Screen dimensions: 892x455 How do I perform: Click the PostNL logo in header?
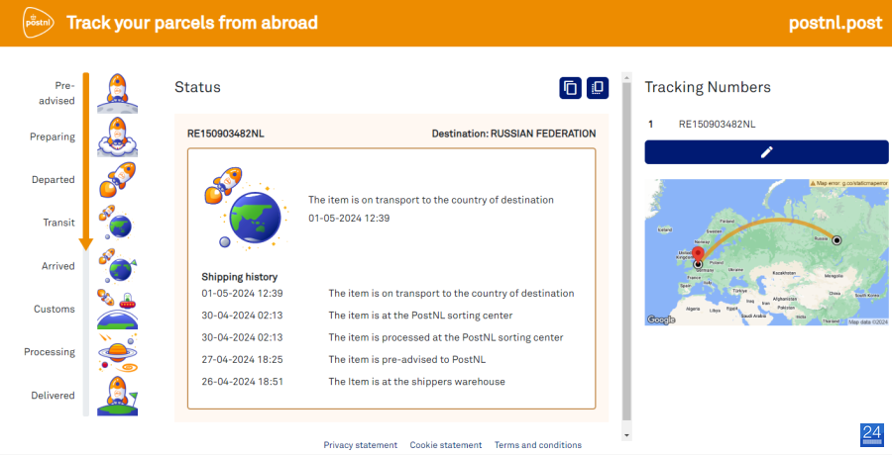click(39, 23)
